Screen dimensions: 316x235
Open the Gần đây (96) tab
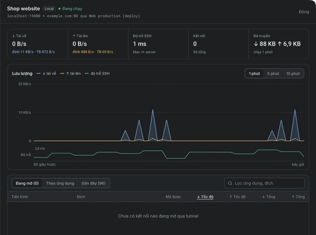(x=93, y=183)
